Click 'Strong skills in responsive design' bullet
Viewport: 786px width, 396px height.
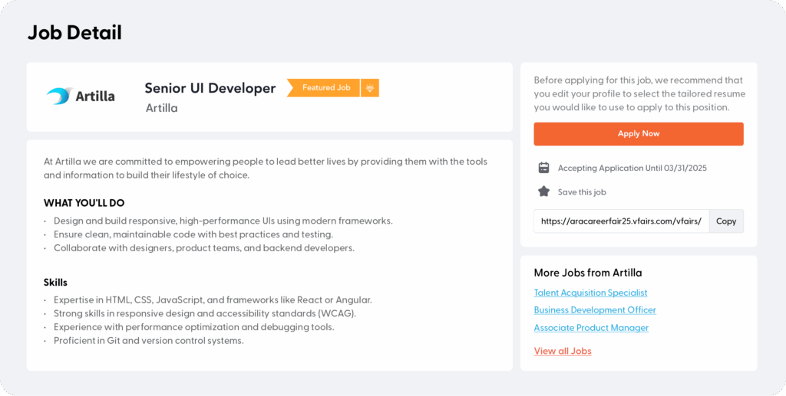pyautogui.click(x=205, y=314)
